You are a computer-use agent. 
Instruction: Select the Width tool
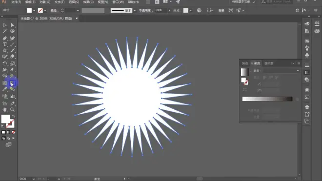(x=4, y=70)
